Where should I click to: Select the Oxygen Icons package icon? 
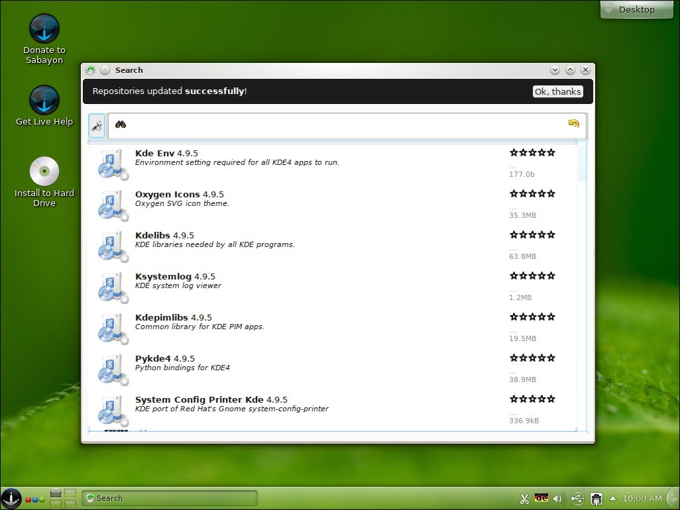(x=113, y=205)
